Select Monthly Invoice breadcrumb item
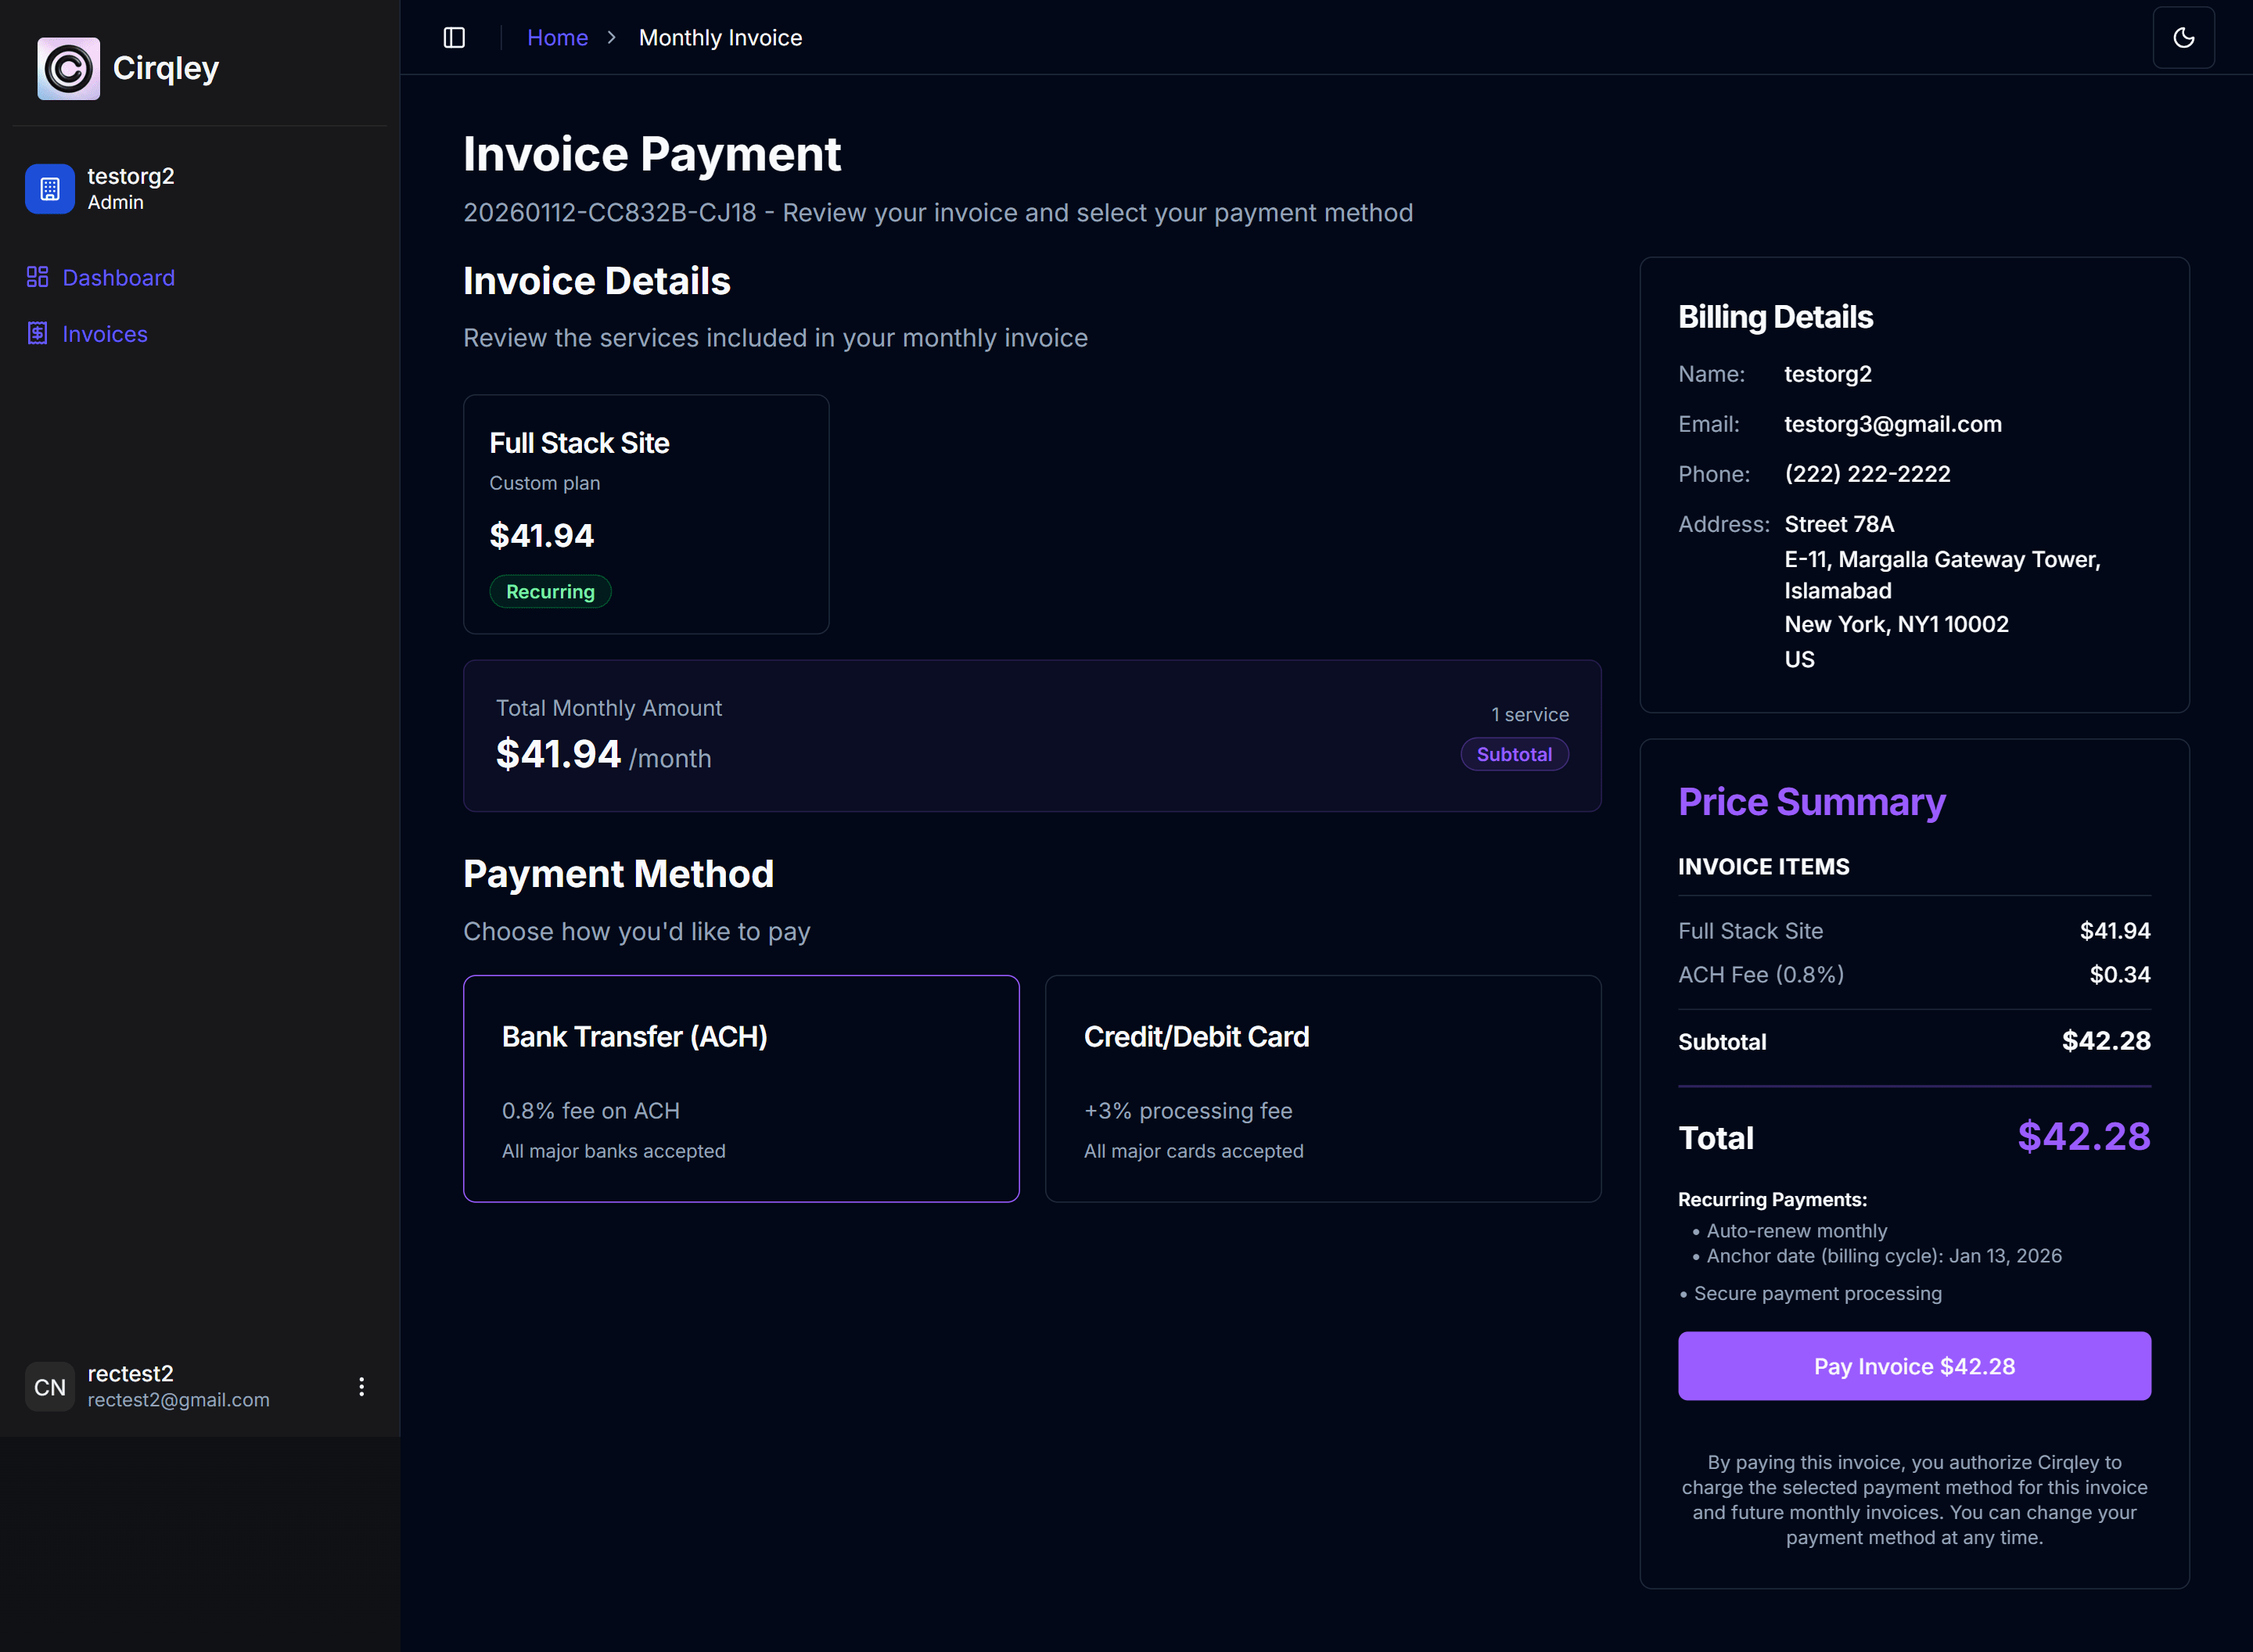 (720, 37)
